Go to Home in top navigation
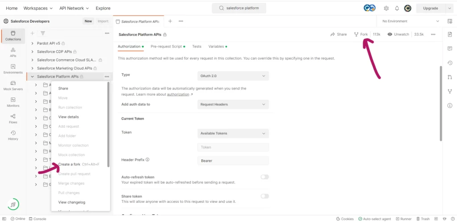Screen dimensions: 457x222 12,8
